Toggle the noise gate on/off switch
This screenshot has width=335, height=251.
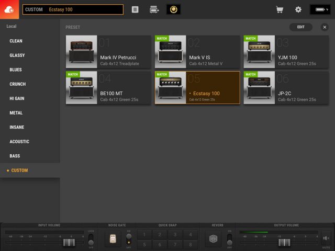pos(129,239)
